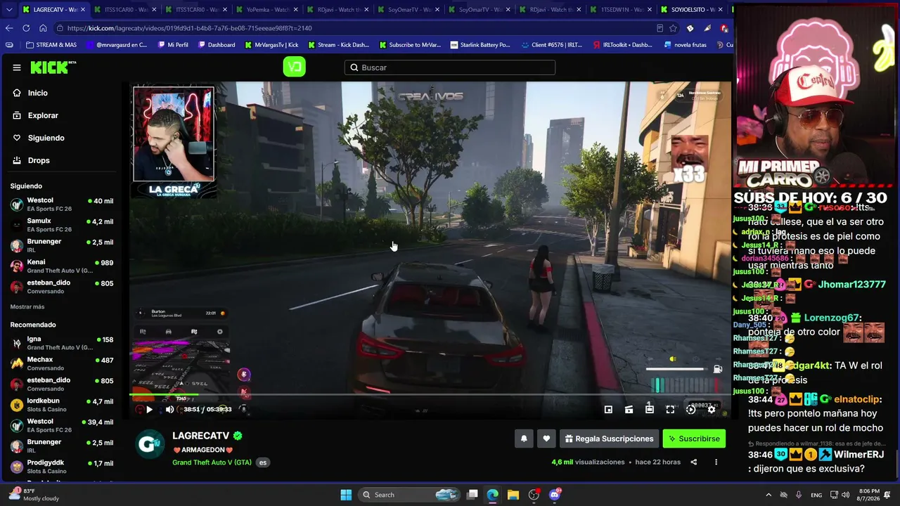Open Kenai followed channel
900x506 pixels.
click(62, 266)
